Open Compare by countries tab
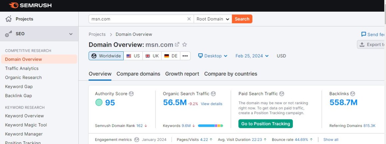Viewport: 386px width, 144px height. [231, 74]
